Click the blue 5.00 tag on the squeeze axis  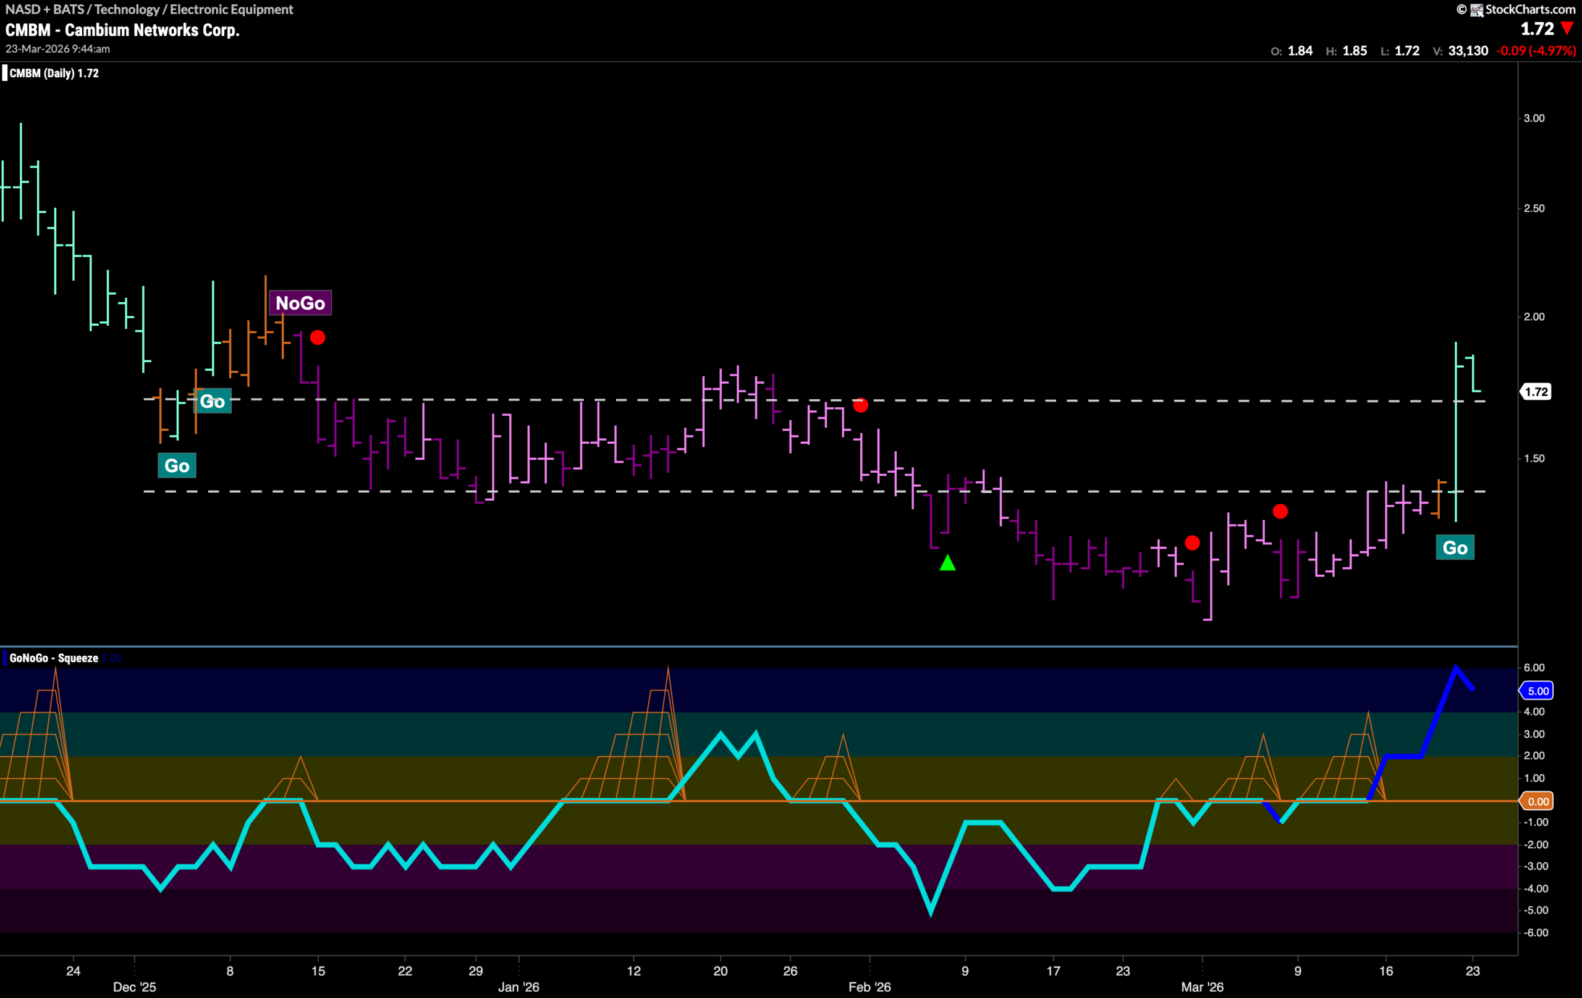point(1536,690)
